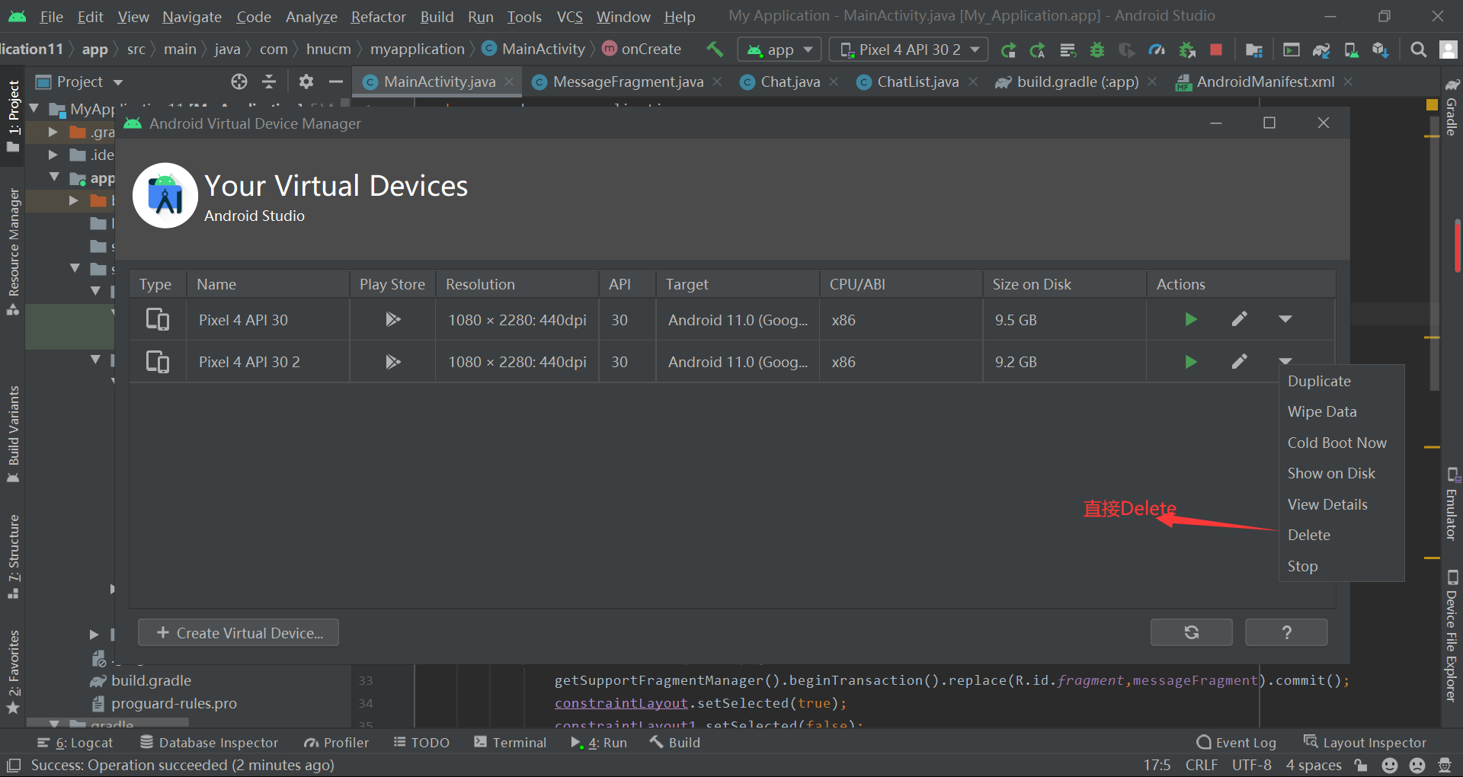
Task: Click the Profile app gauge icon
Action: [1157, 50]
